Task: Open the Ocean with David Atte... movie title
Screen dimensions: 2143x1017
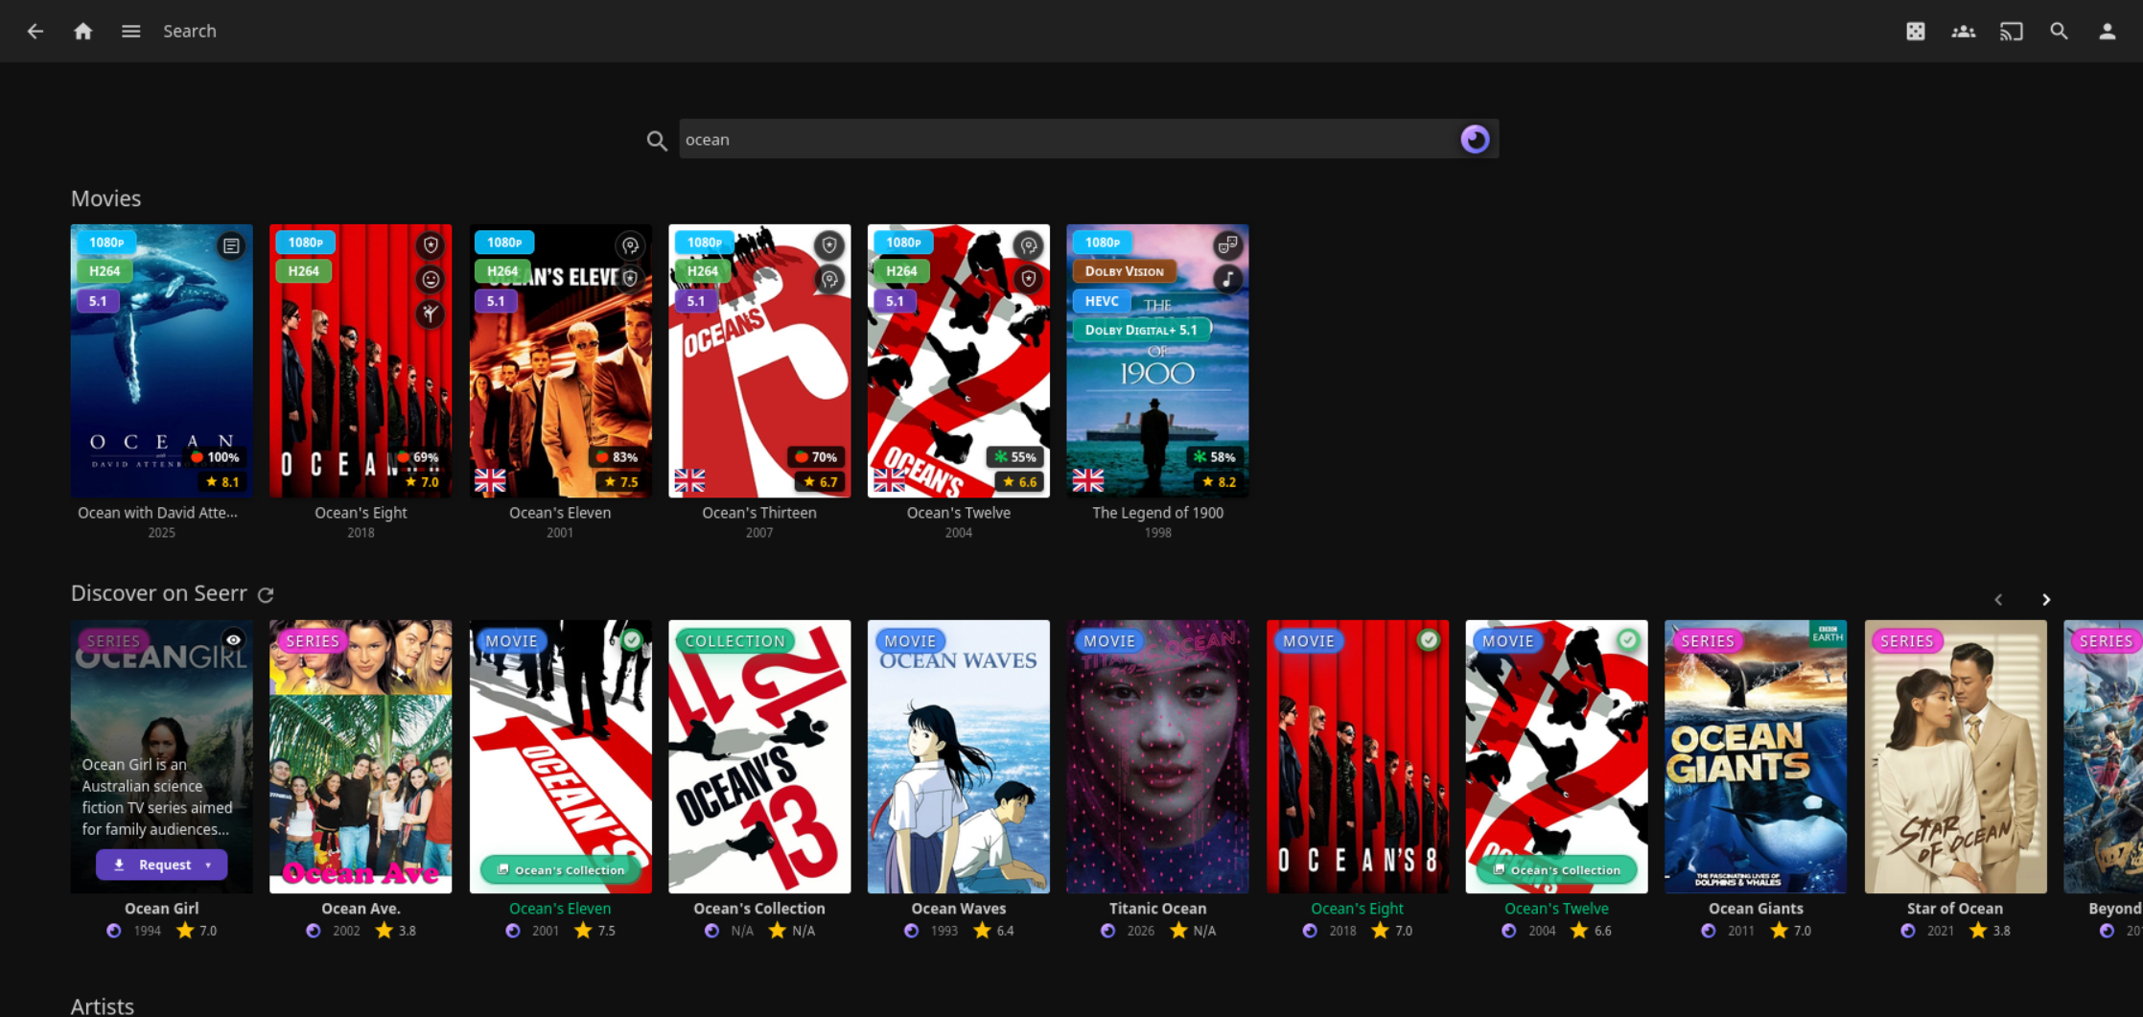Action: (x=157, y=513)
